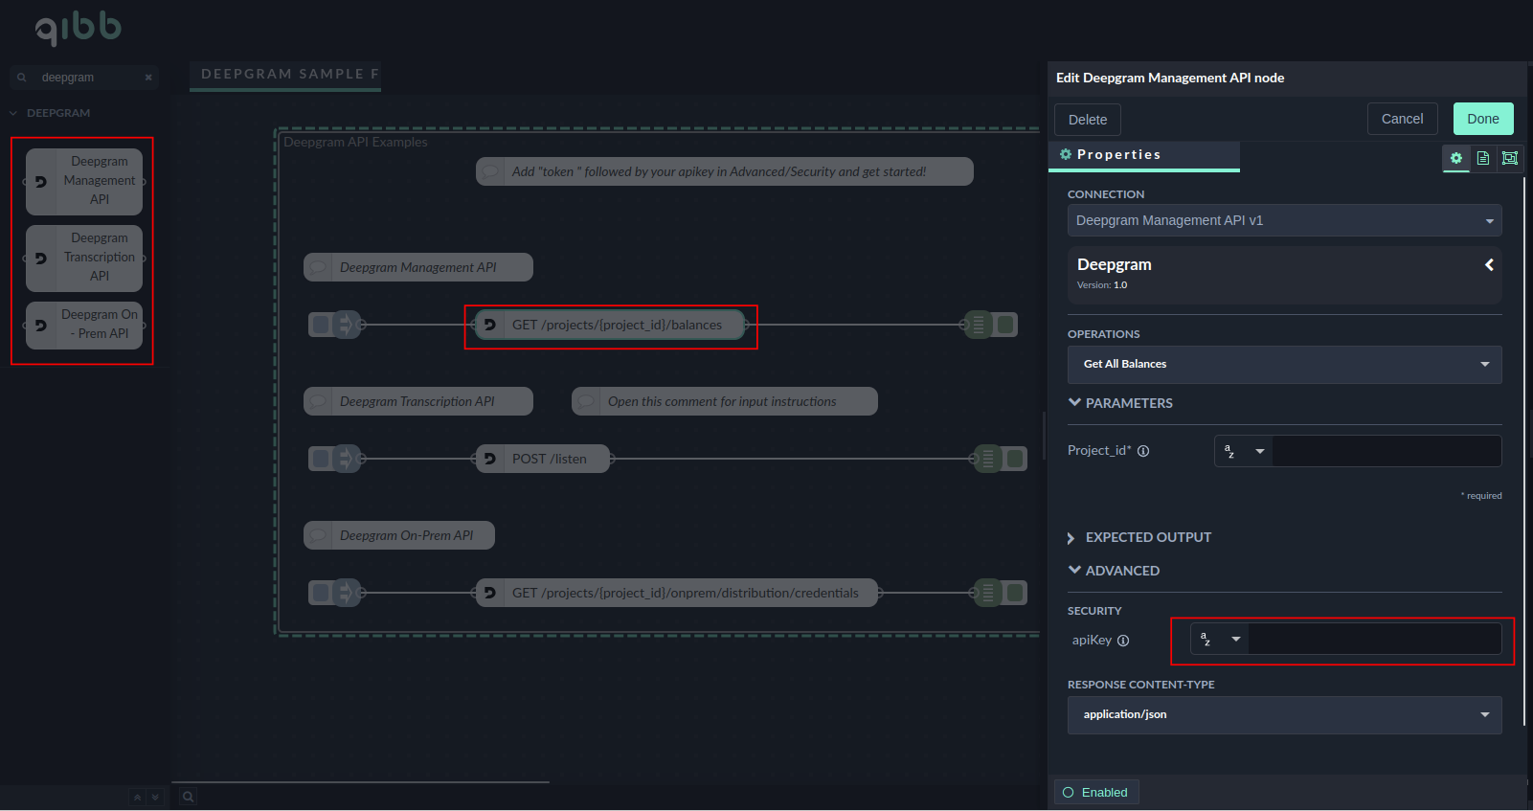The height and width of the screenshot is (811, 1533).
Task: Click the Done button
Action: click(x=1482, y=119)
